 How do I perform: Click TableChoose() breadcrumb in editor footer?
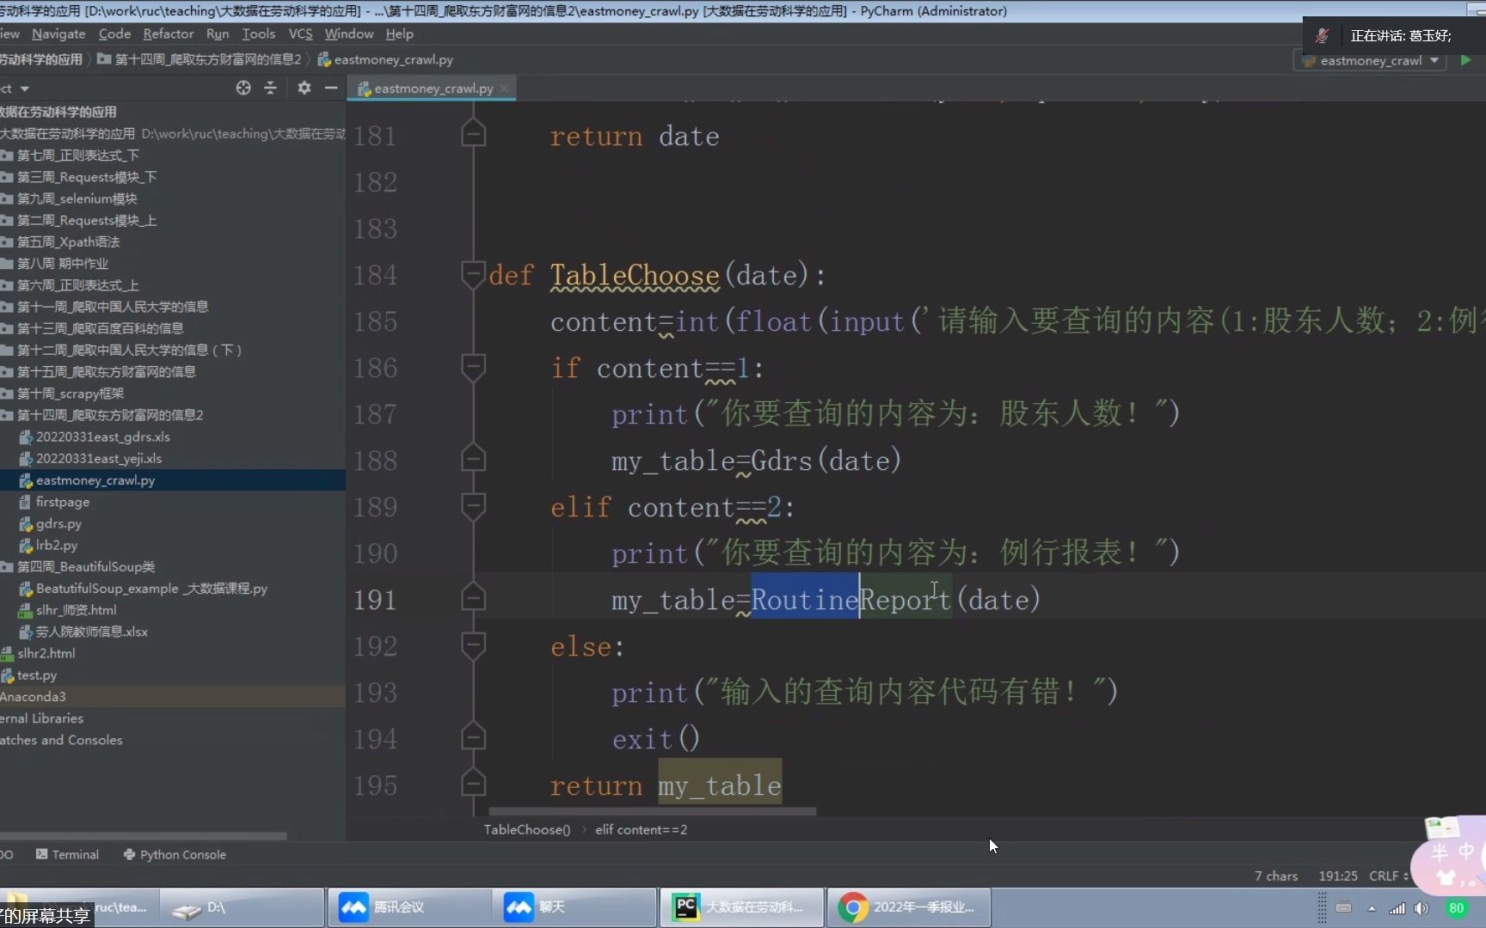(x=526, y=829)
